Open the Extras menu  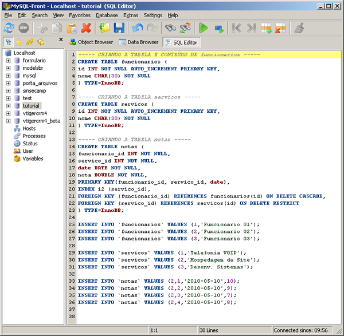131,15
